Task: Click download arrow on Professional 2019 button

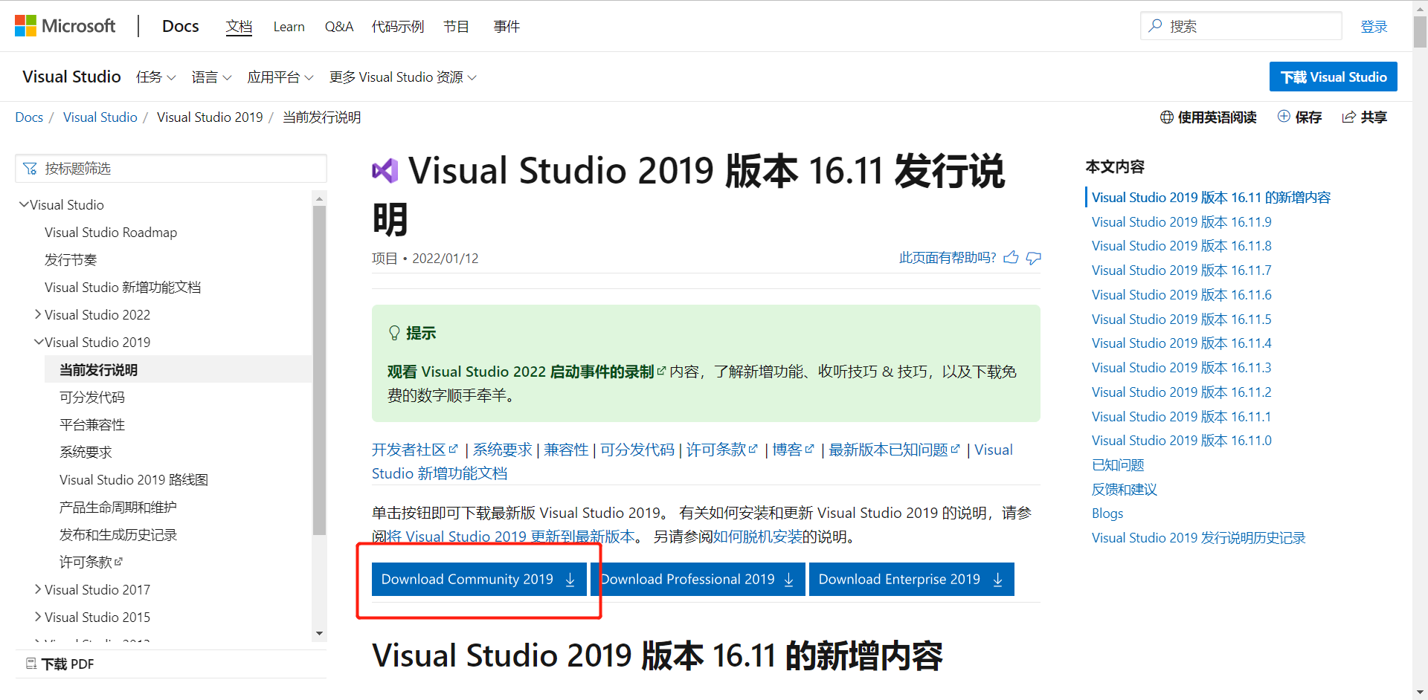Action: [789, 580]
